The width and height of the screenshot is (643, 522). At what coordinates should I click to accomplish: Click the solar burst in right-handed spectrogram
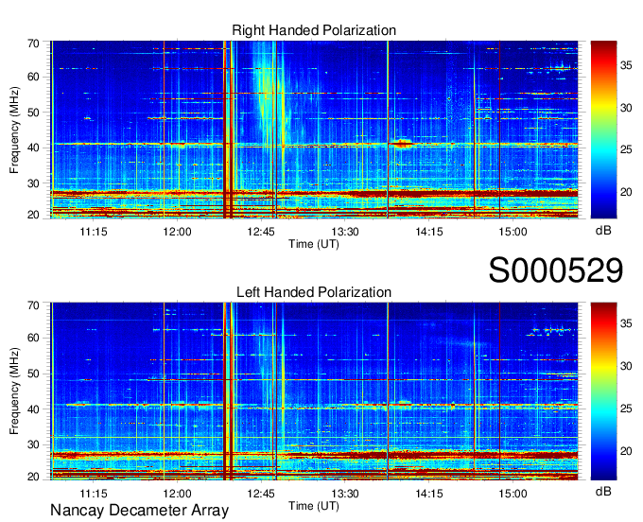click(x=270, y=93)
